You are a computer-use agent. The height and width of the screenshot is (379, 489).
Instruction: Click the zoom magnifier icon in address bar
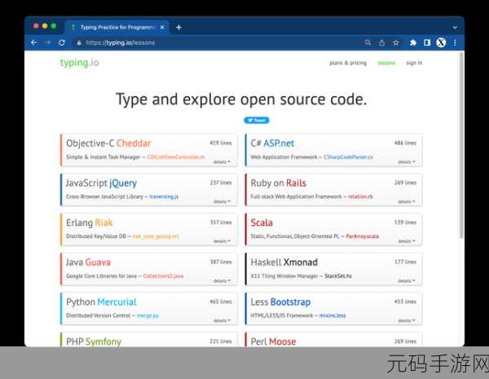[x=368, y=42]
